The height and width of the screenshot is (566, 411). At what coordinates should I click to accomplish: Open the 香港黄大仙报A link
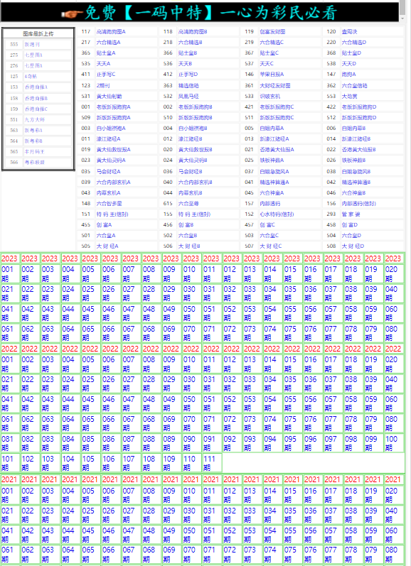pyautogui.click(x=277, y=149)
